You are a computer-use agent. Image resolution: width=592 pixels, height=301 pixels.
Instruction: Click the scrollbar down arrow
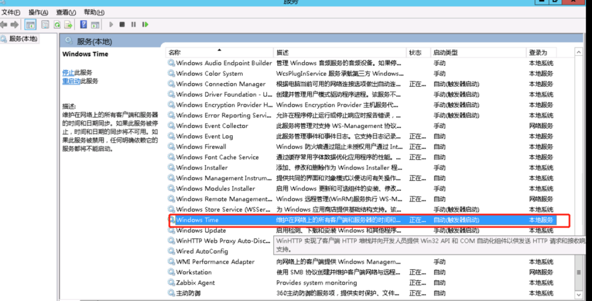(579, 295)
